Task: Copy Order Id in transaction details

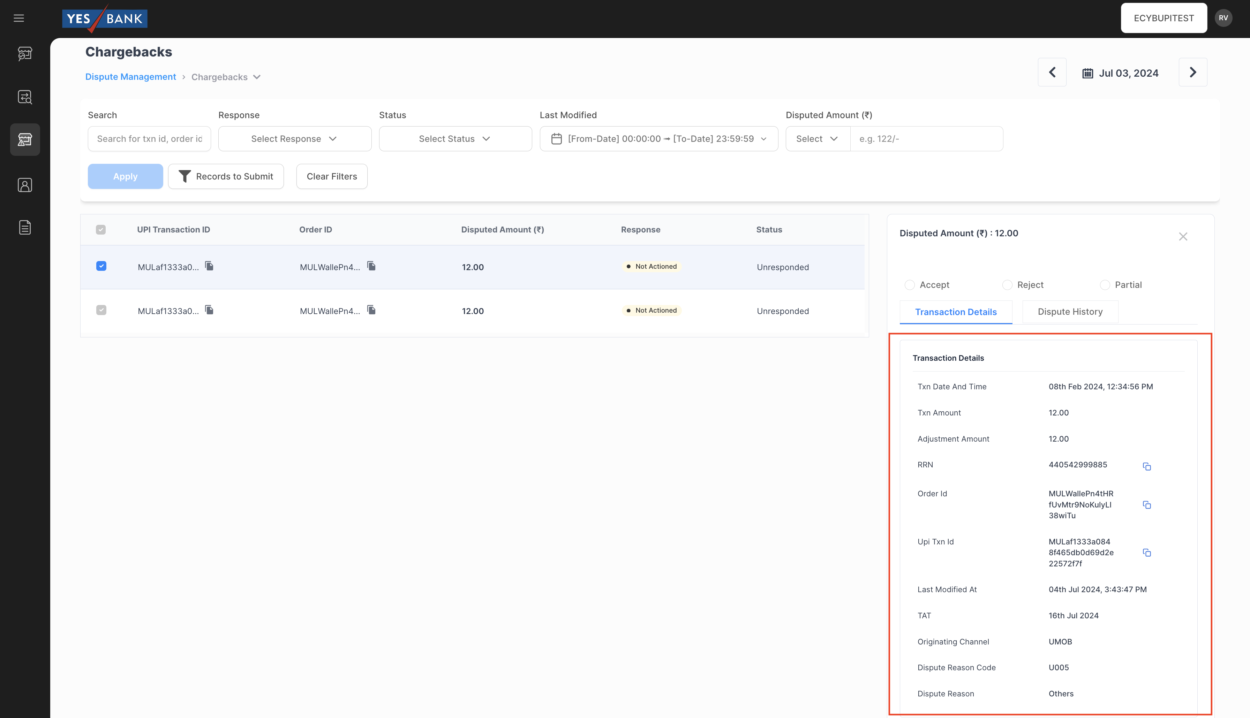Action: coord(1146,504)
